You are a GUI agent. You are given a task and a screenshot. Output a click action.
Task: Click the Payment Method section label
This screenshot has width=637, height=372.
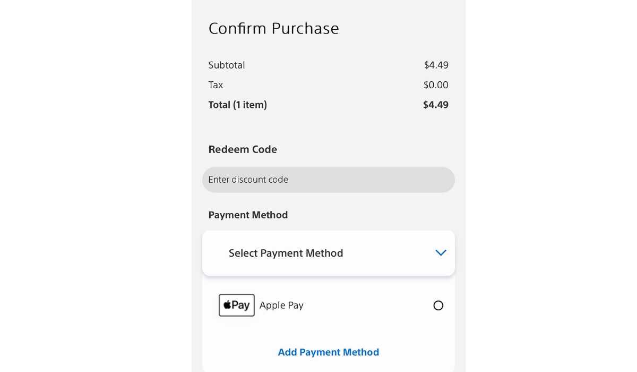click(x=248, y=215)
